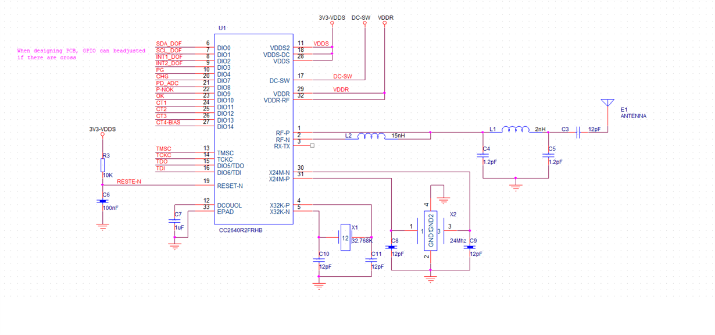Click ground symbol beneath capacitor C7

pyautogui.click(x=174, y=247)
